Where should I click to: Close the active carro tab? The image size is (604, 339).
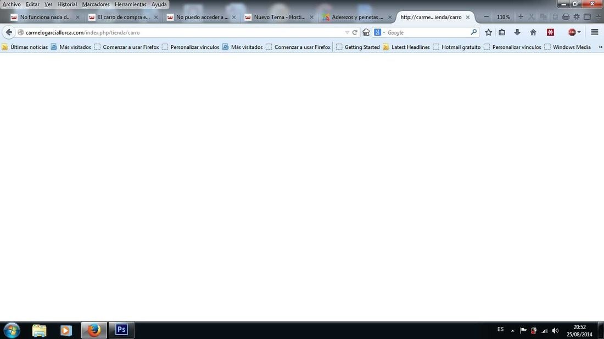[x=468, y=17]
